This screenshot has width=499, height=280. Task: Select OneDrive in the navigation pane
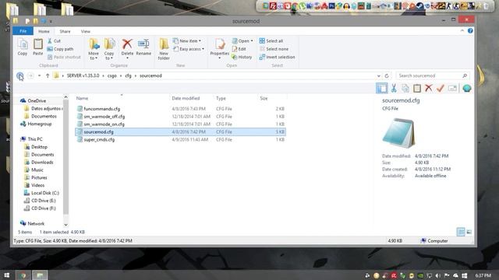(x=37, y=100)
